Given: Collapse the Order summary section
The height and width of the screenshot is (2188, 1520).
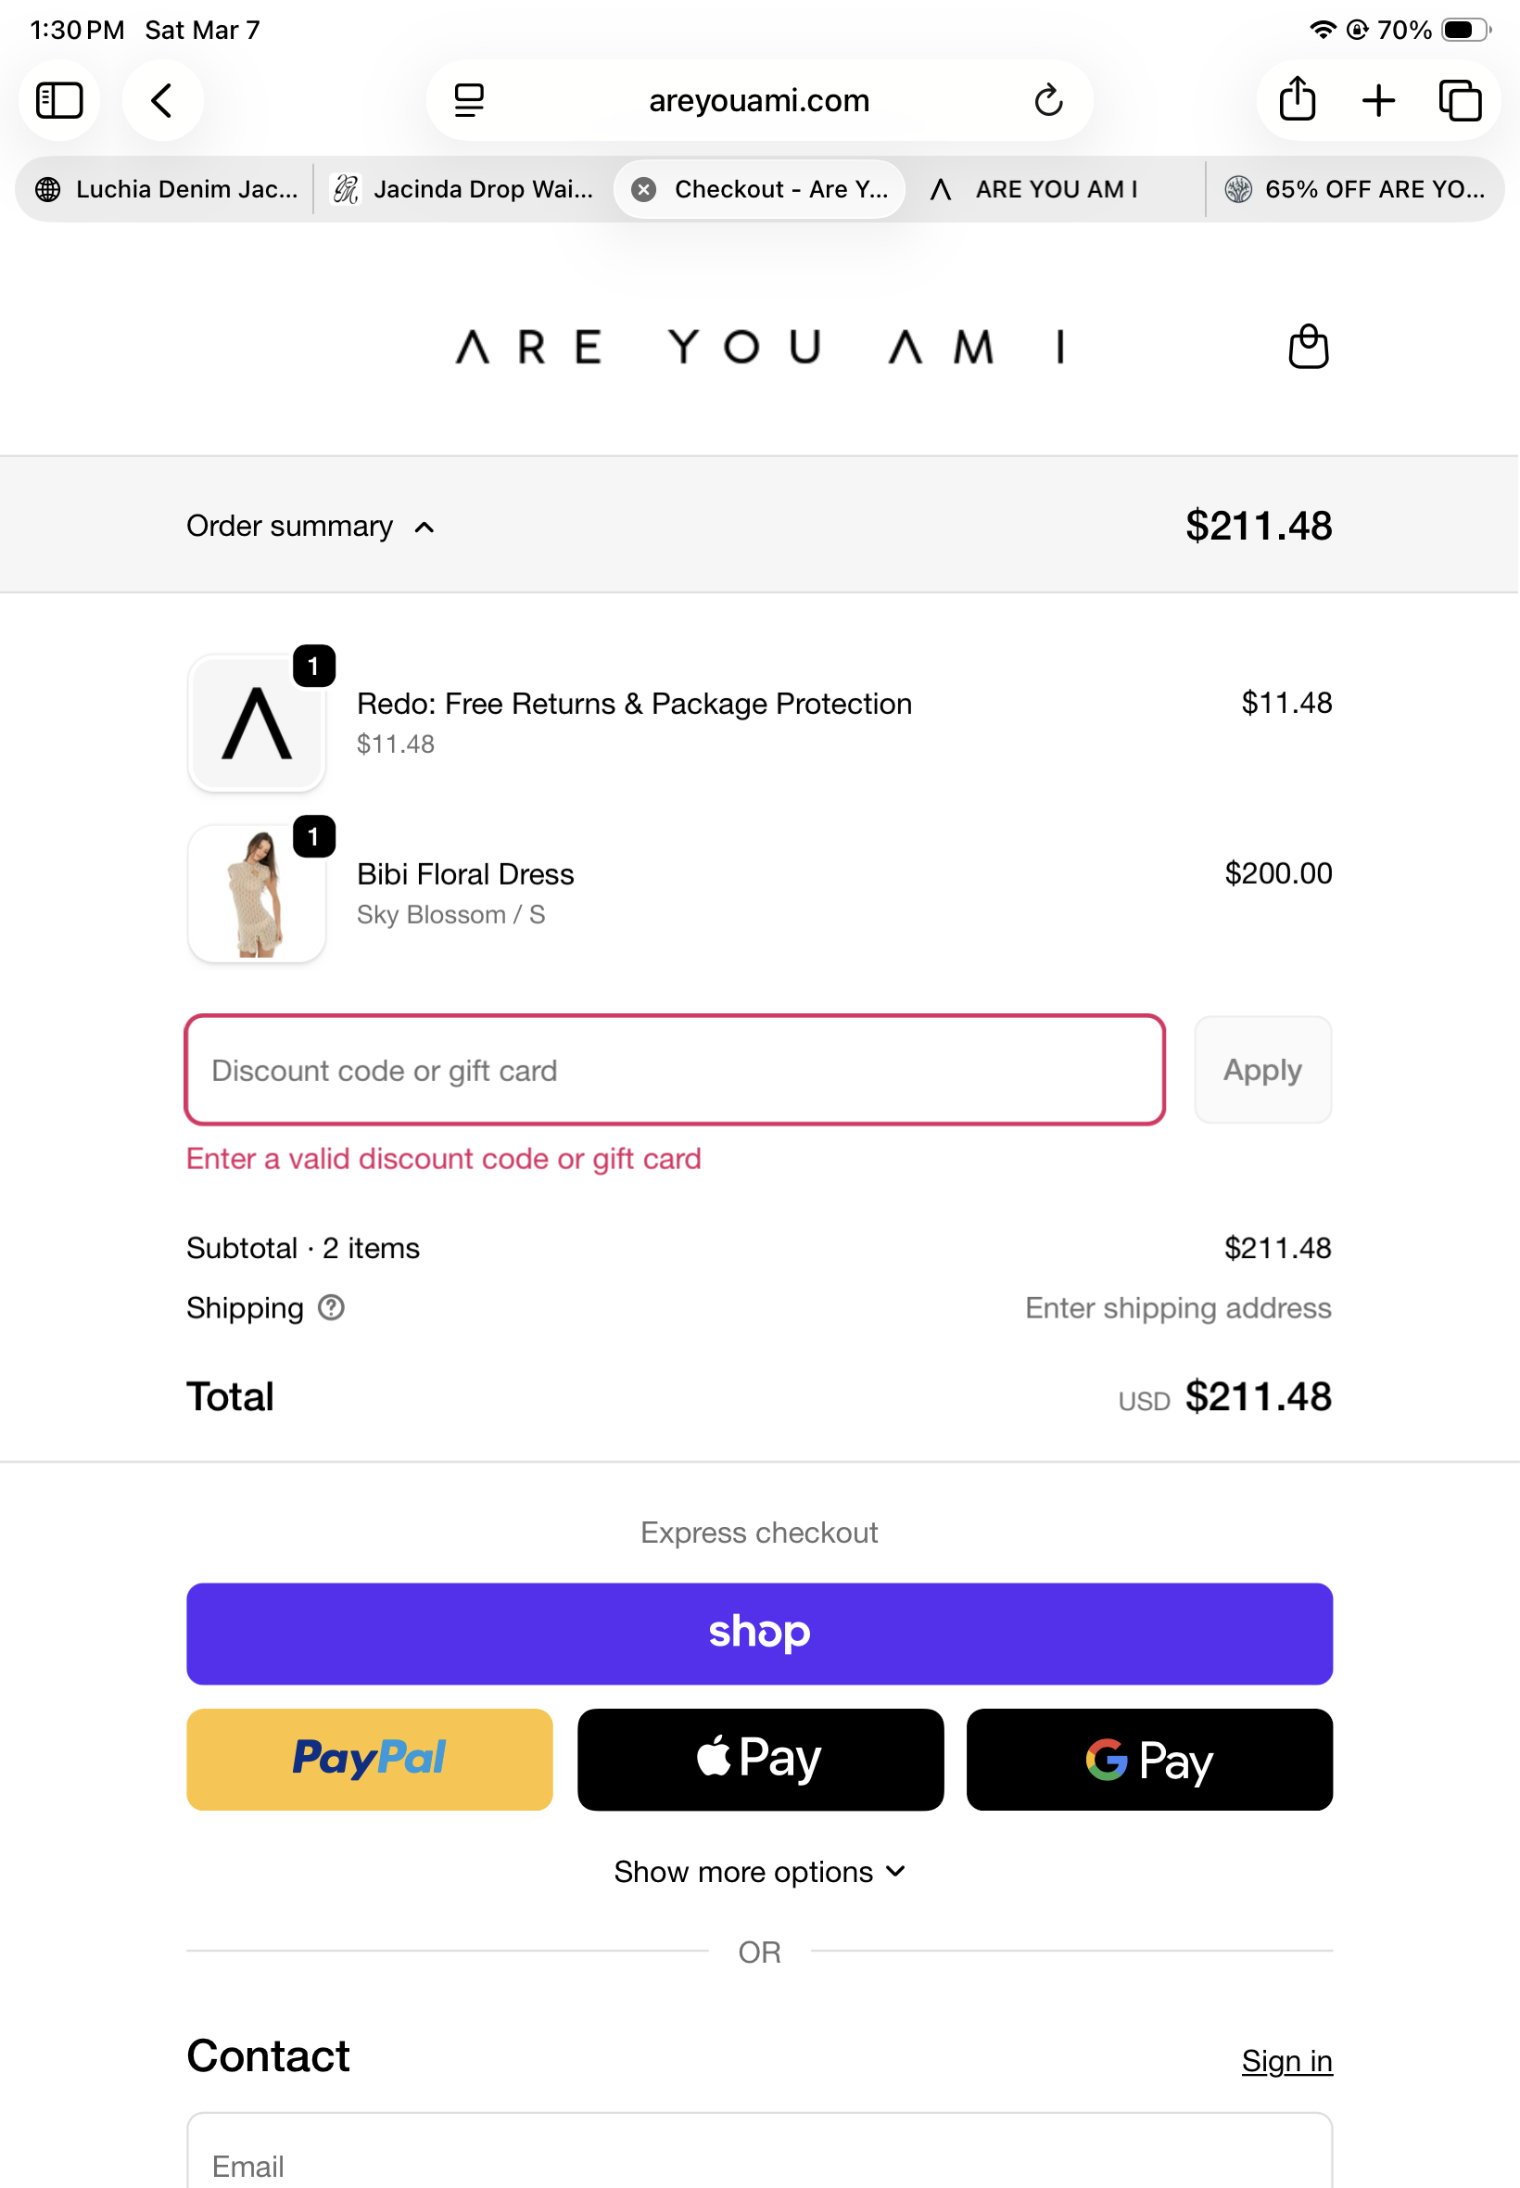Looking at the screenshot, I should (x=310, y=526).
